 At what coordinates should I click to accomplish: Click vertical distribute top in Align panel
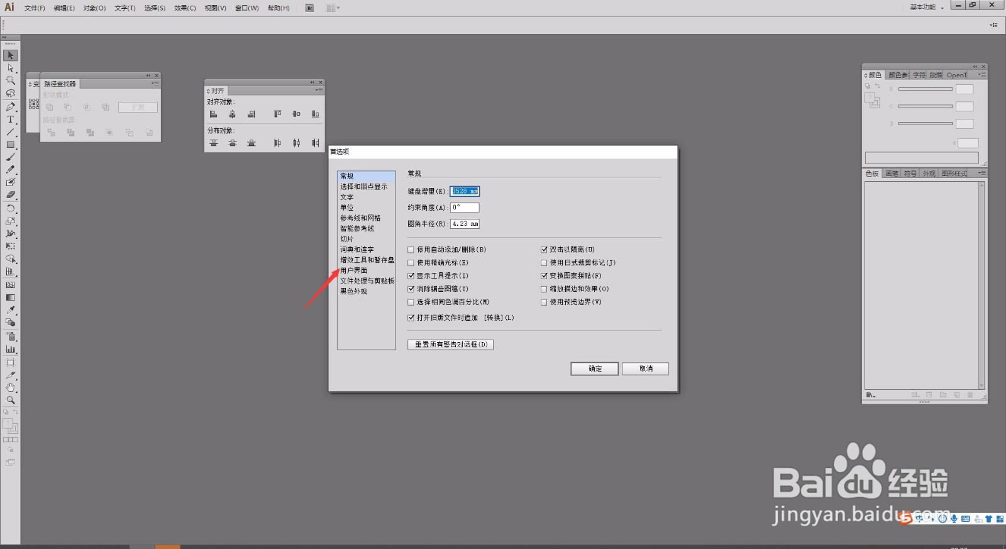pos(214,143)
